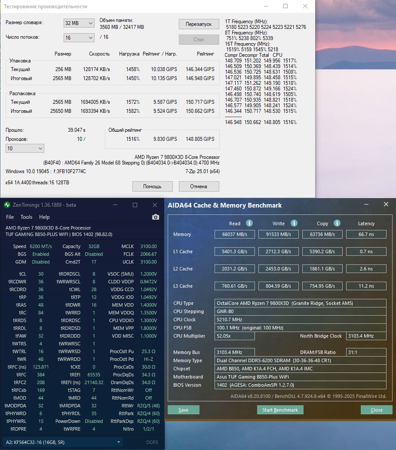
Task: Click the Copy info icon in AIDA64
Action: click(337, 223)
